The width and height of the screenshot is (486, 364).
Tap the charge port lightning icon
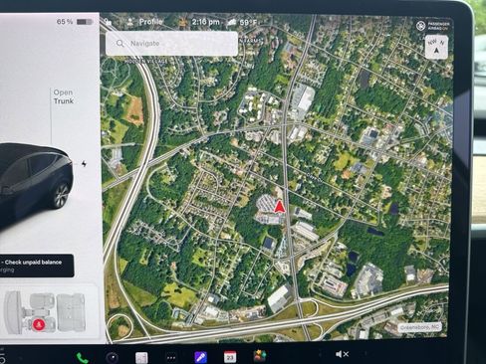click(84, 164)
